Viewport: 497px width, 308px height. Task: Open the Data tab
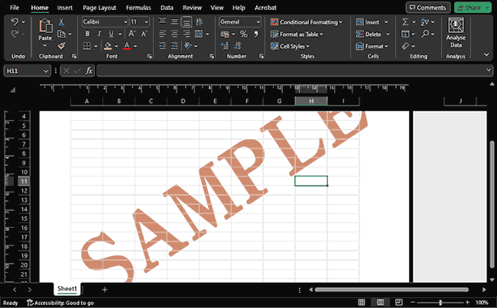point(167,8)
